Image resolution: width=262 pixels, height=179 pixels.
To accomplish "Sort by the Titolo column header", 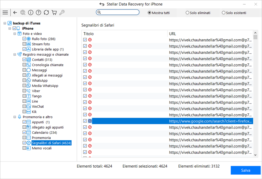I will 88,34.
